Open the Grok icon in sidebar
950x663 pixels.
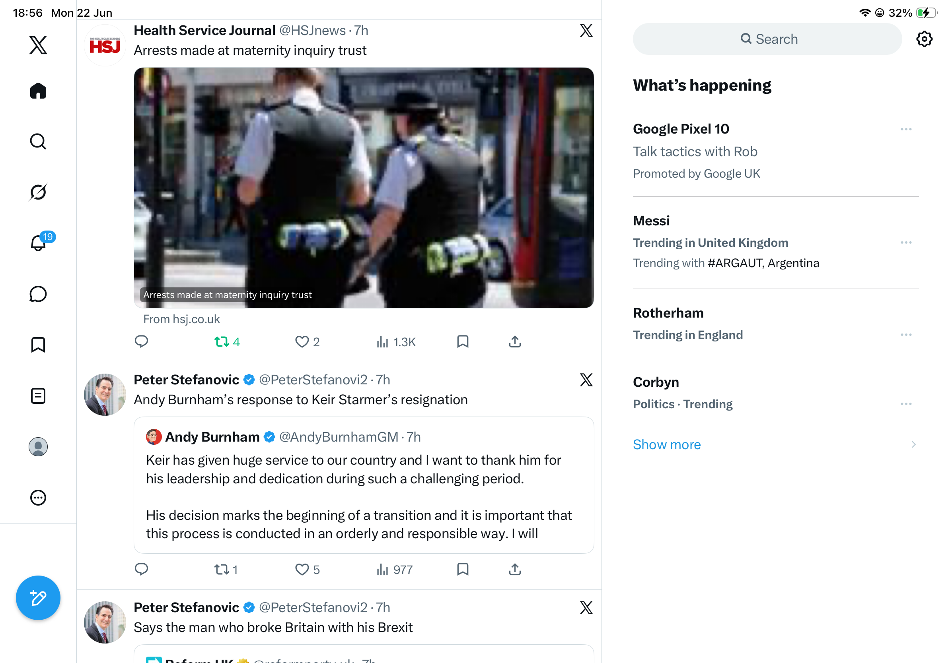pyautogui.click(x=38, y=192)
